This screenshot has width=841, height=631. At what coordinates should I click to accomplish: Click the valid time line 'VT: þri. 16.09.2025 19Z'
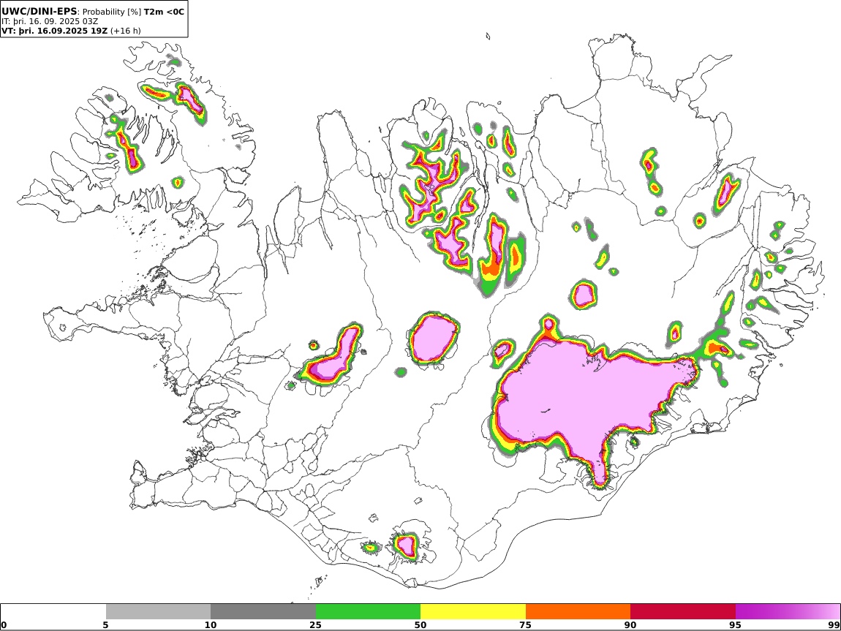55,31
